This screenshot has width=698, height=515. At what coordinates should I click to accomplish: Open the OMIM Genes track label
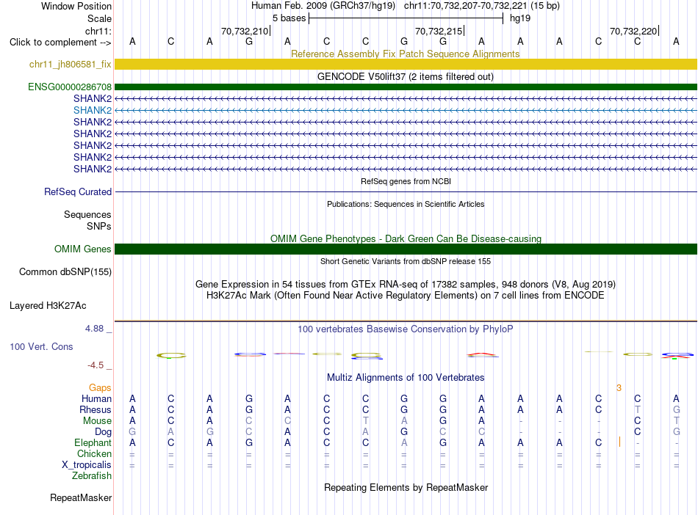tap(83, 249)
